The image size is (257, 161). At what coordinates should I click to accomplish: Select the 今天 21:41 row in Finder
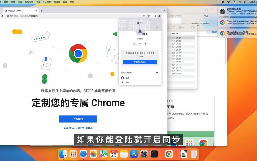point(182,47)
